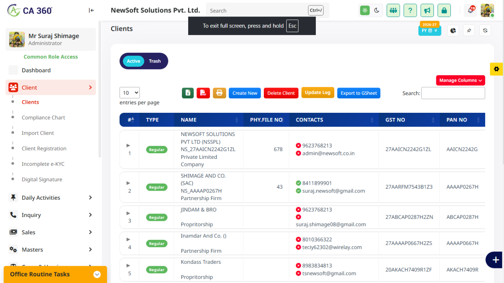Click the Create New button
This screenshot has width=504, height=283.
point(245,93)
